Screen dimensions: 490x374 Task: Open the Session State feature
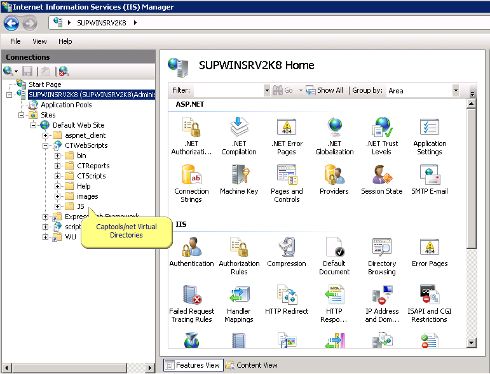click(382, 180)
